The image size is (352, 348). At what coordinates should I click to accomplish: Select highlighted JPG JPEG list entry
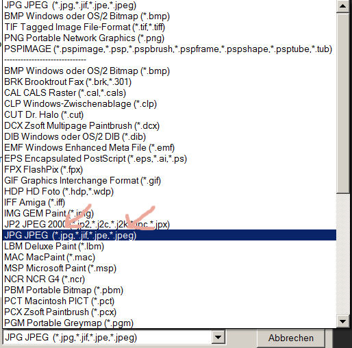pos(169,235)
